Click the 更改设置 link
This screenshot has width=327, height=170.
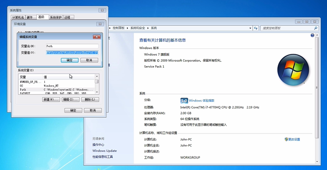294,140
